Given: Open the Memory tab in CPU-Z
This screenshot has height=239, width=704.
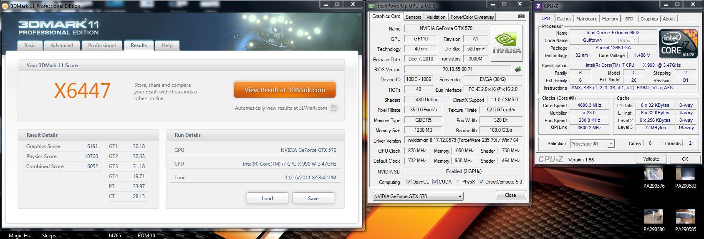Looking at the screenshot, I should 610,19.
